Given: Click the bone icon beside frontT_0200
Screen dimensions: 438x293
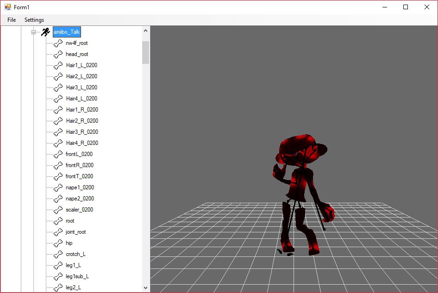Looking at the screenshot, I should pos(58,176).
